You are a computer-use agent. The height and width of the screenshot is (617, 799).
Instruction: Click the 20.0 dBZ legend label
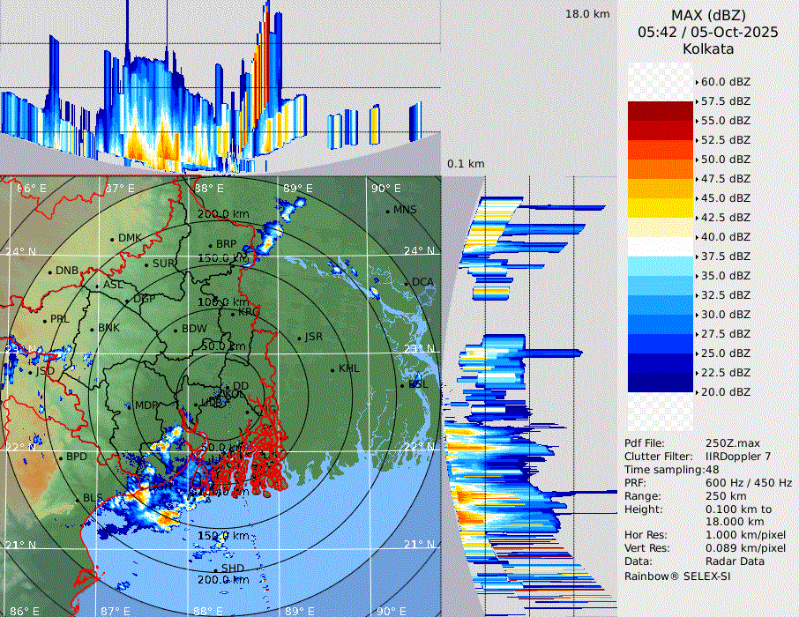[726, 391]
